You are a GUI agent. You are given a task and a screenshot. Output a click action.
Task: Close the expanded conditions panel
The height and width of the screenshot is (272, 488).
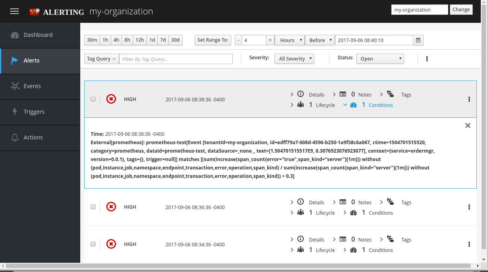pos(468,125)
